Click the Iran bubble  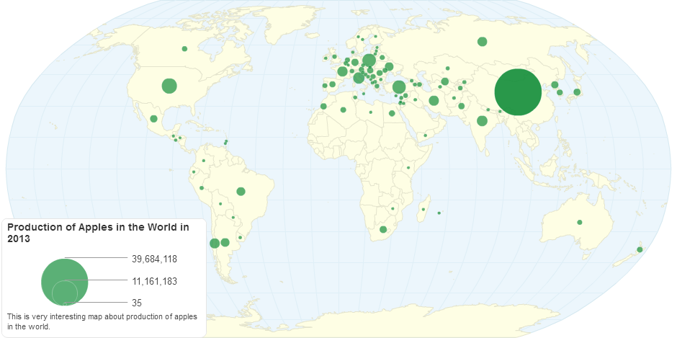pyautogui.click(x=434, y=100)
